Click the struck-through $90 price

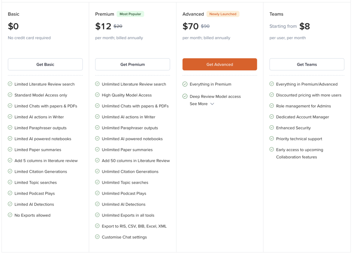coord(205,26)
